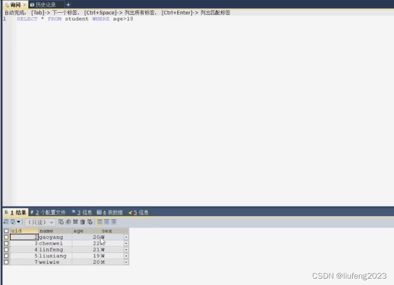Click the trash delete row icon
394x285 pixels.
[82, 222]
